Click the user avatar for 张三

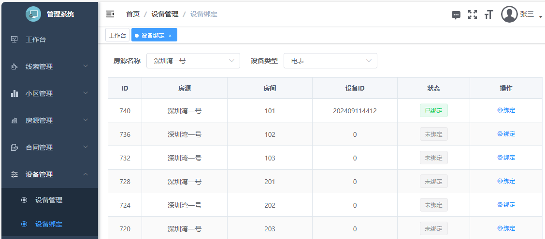pyautogui.click(x=509, y=14)
